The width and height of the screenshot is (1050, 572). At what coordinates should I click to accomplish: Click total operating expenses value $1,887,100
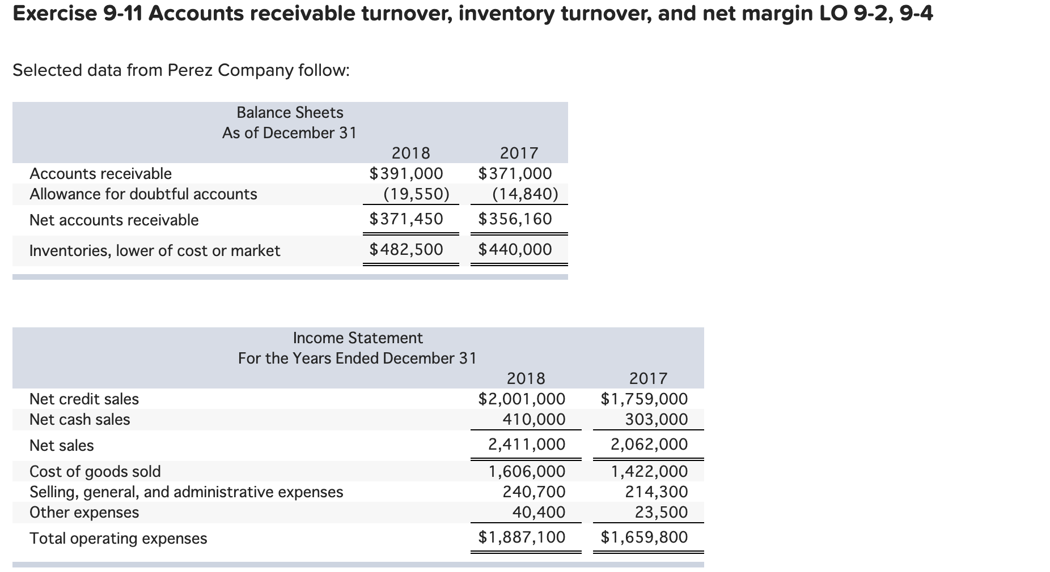(522, 537)
